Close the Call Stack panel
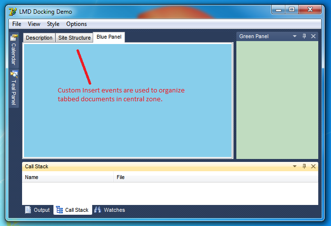 coord(313,166)
